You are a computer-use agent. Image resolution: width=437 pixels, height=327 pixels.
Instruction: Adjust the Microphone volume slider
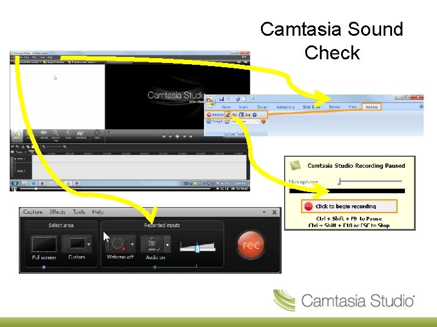click(370, 181)
